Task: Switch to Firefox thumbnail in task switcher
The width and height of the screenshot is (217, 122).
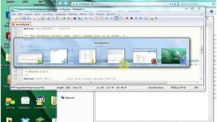Action: [x=145, y=56]
